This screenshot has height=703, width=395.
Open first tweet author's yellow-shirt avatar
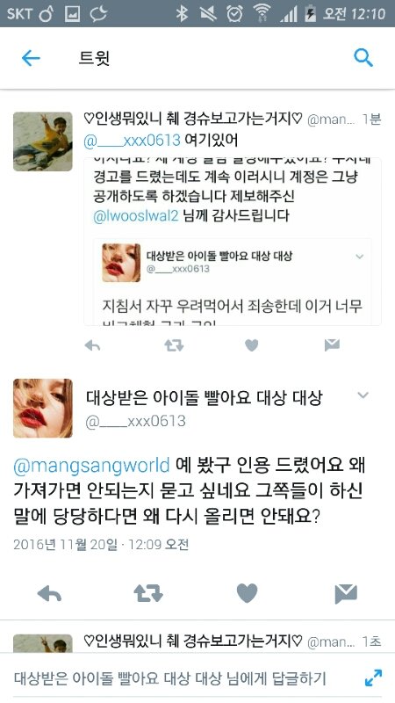click(x=42, y=141)
